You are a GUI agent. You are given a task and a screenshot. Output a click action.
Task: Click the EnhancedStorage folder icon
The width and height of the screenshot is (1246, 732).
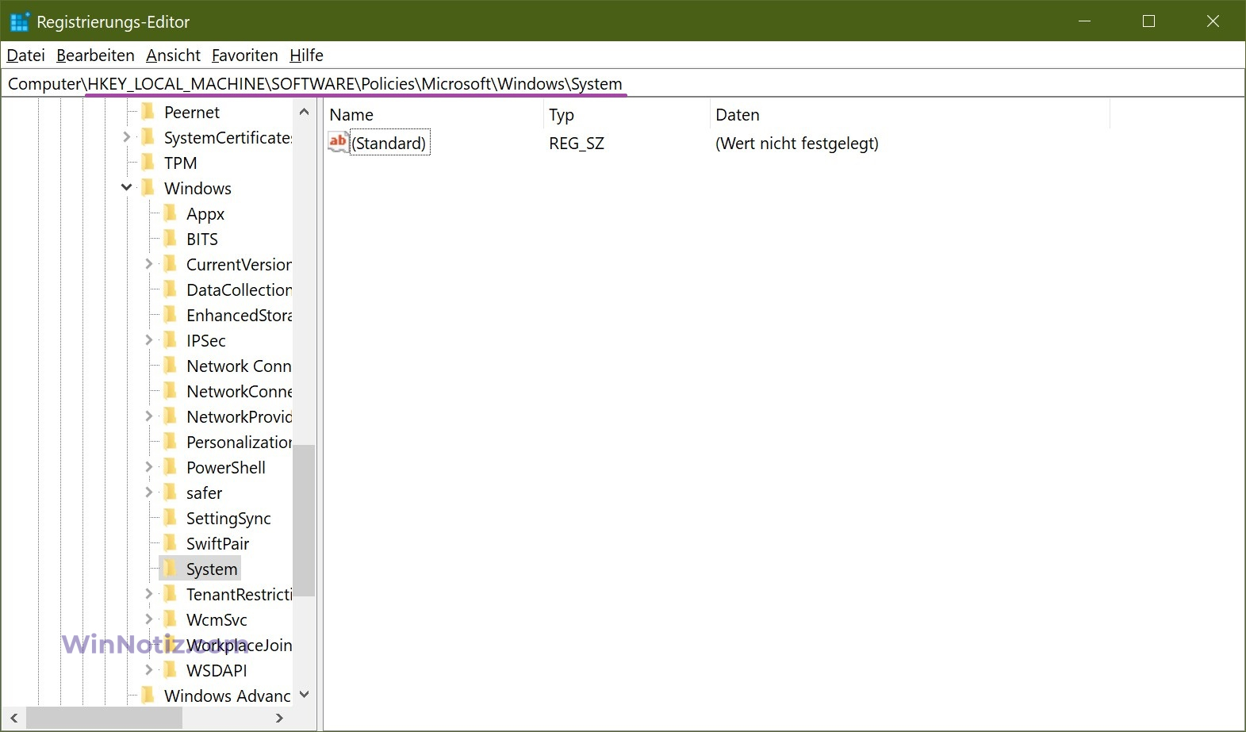click(170, 315)
